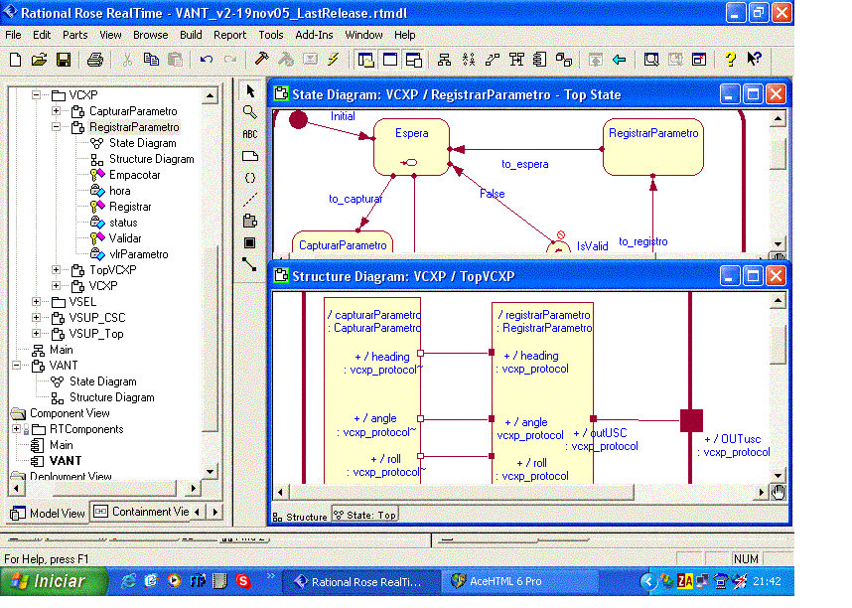Select the Structure tab below the diagram
The width and height of the screenshot is (852, 608).
point(300,516)
